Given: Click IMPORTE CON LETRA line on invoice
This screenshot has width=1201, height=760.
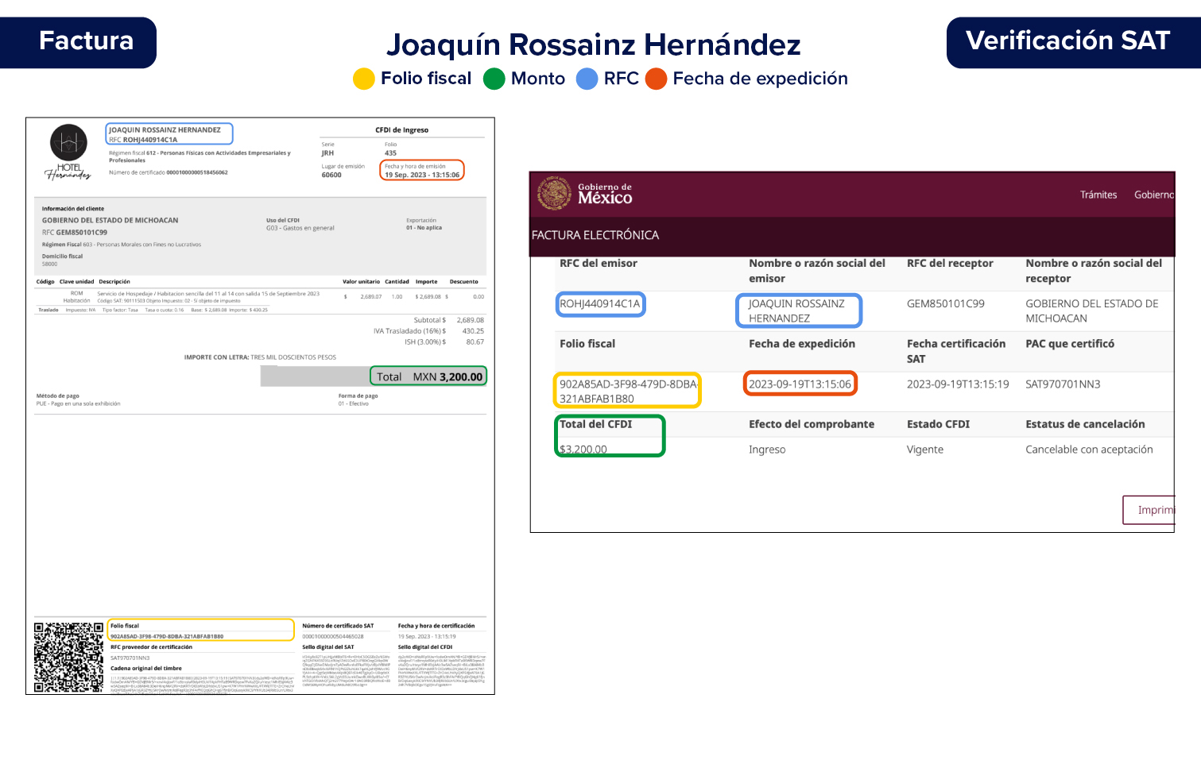Looking at the screenshot, I should point(260,357).
